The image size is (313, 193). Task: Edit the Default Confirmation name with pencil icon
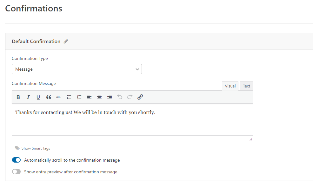[x=66, y=42]
